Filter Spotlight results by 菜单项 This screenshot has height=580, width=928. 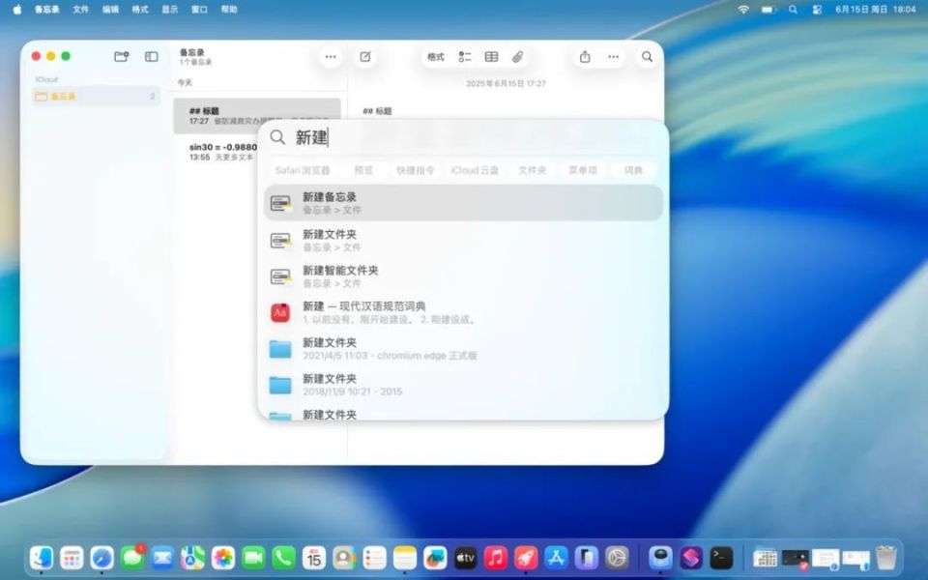tap(582, 170)
